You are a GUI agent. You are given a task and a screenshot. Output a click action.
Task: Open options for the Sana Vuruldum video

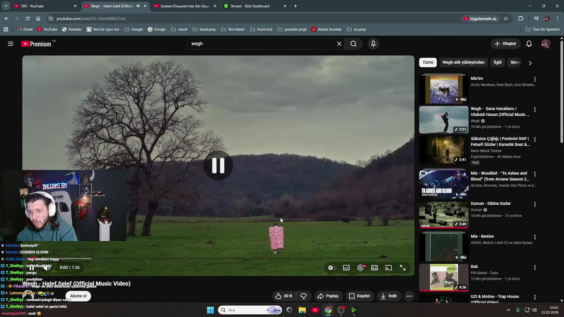click(x=535, y=109)
